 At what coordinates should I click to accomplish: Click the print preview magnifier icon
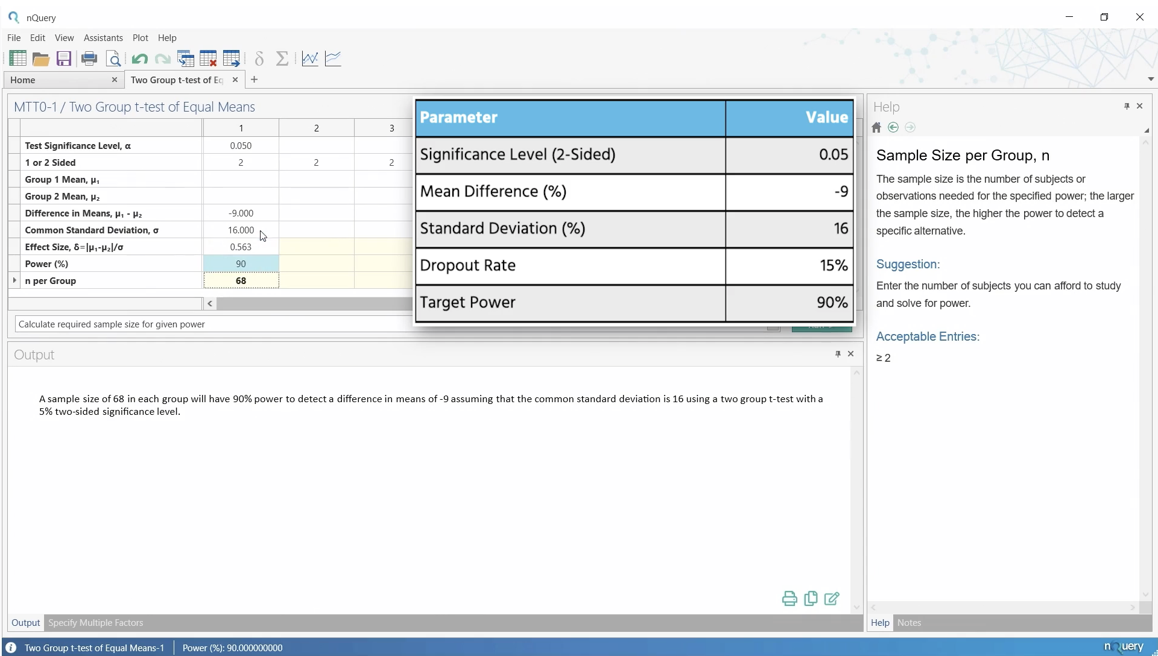click(x=113, y=58)
